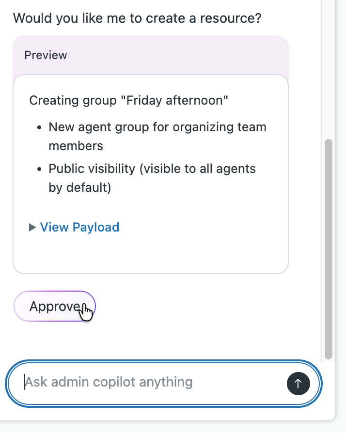The image size is (345, 433).
Task: Click blank chat area right of Approve
Action: [204, 307]
